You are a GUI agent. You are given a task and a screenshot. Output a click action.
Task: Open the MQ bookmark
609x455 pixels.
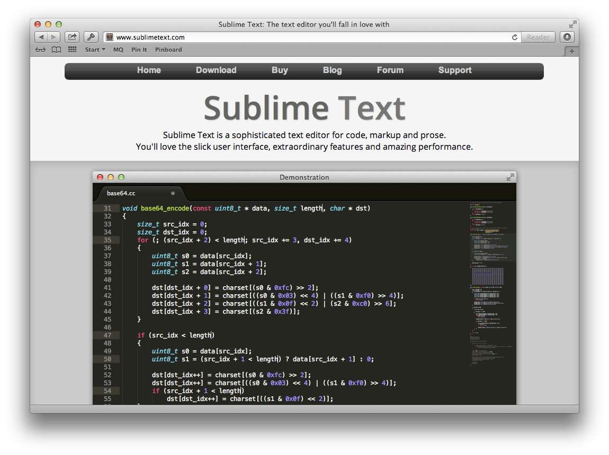118,50
